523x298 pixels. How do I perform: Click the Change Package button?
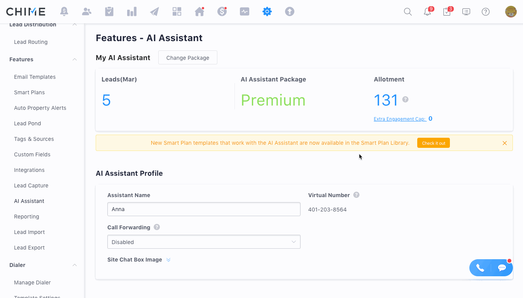187,57
